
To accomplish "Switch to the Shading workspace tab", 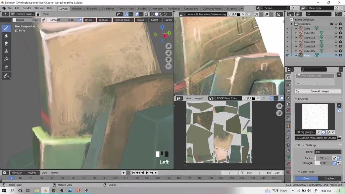I will (143, 8).
